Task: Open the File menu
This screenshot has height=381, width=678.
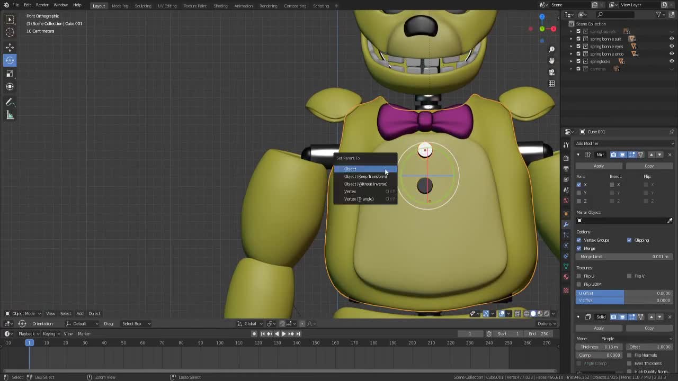Action: [x=15, y=5]
